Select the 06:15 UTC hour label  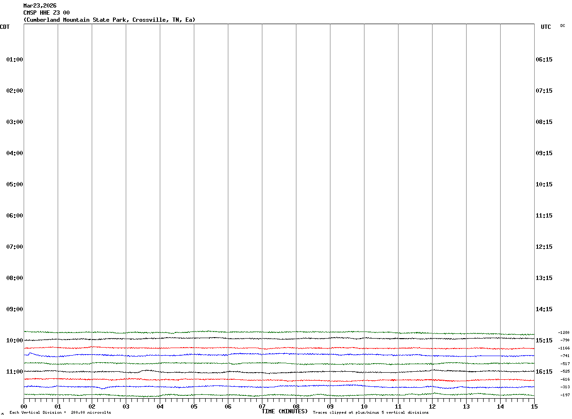pyautogui.click(x=544, y=60)
